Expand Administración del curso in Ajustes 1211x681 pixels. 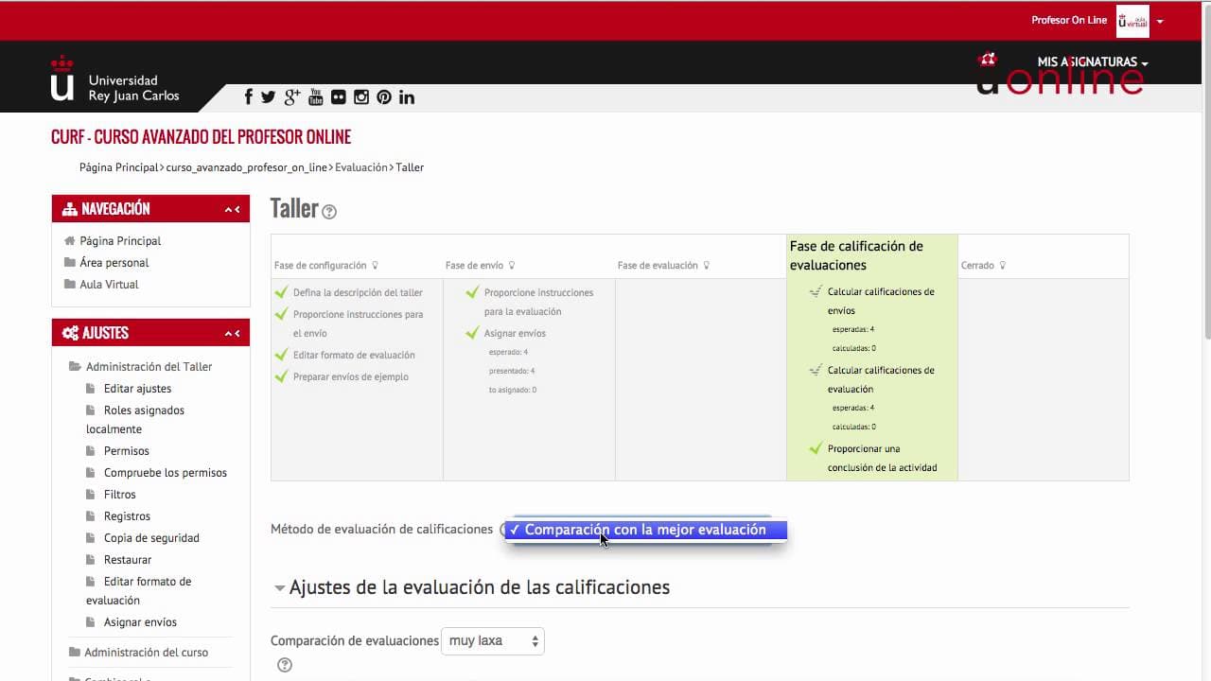[x=146, y=652]
